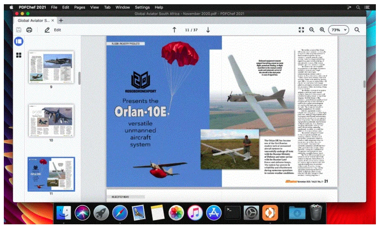Click the menu bar status icon left of Spotlight
The image size is (381, 229).
point(349,7)
